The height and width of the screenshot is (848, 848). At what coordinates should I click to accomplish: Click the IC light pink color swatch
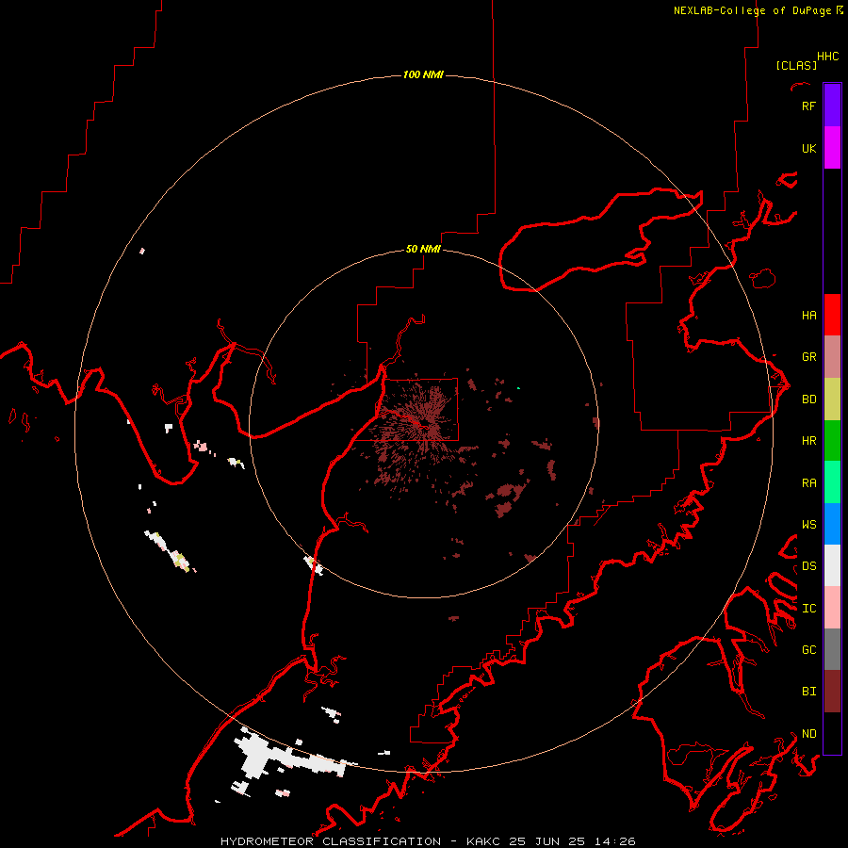click(x=832, y=608)
